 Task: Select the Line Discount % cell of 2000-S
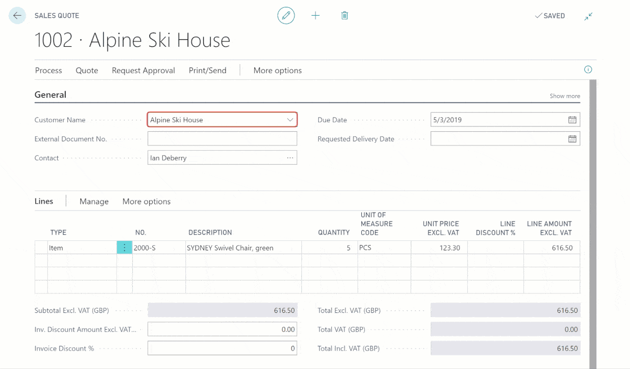point(495,248)
